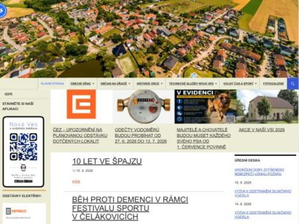Open Běh proti demenci article heading
Image resolution: width=299 pixels, height=224 pixels.
(130, 208)
